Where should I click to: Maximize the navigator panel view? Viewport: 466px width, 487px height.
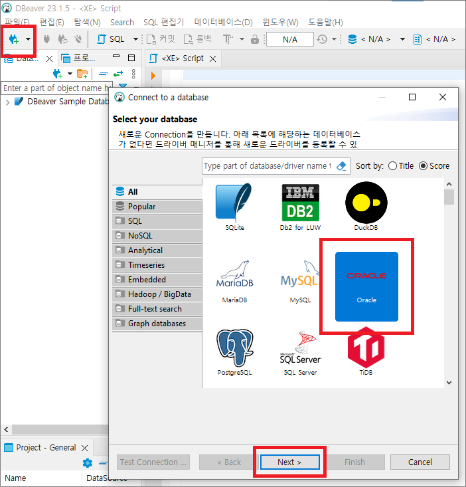(131, 58)
